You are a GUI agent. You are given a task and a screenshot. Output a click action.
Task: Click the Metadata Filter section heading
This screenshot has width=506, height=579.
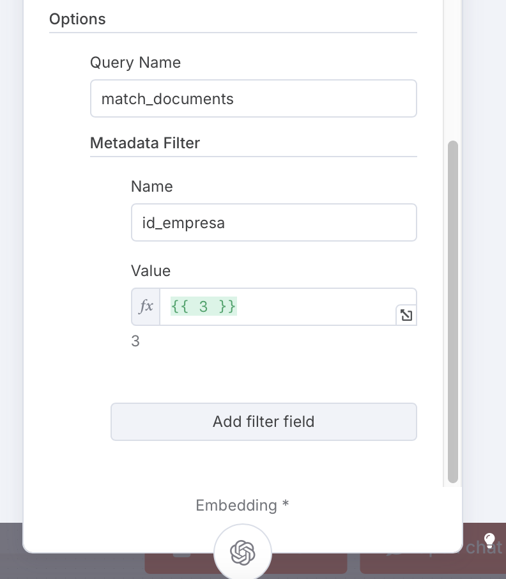point(145,143)
